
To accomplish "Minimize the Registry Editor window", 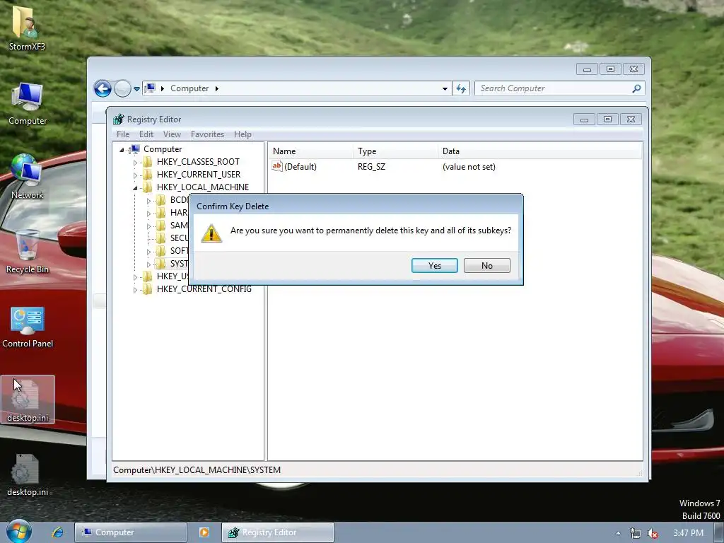I will click(584, 119).
